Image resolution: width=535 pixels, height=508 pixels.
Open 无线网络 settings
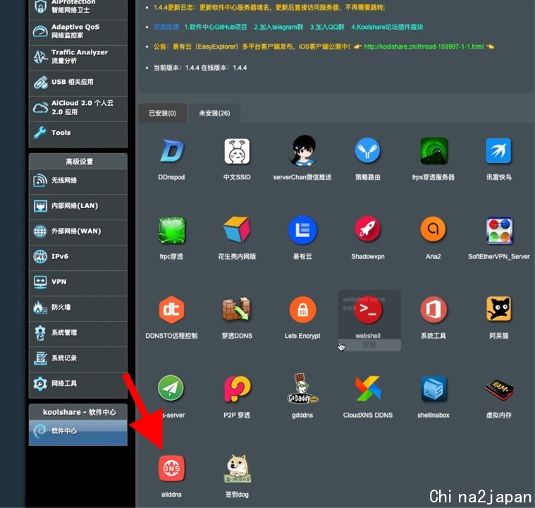pyautogui.click(x=78, y=181)
